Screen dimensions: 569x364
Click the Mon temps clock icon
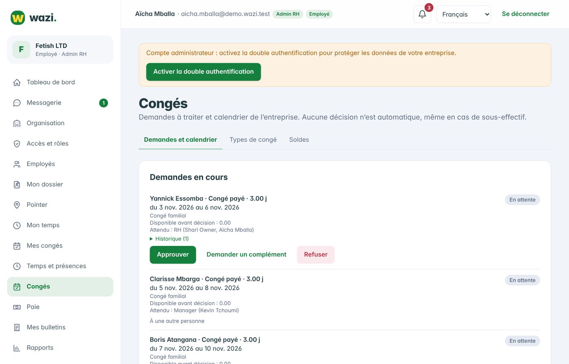17,225
